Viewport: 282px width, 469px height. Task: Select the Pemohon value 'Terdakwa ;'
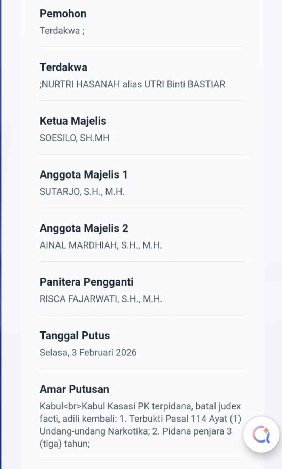pos(62,31)
